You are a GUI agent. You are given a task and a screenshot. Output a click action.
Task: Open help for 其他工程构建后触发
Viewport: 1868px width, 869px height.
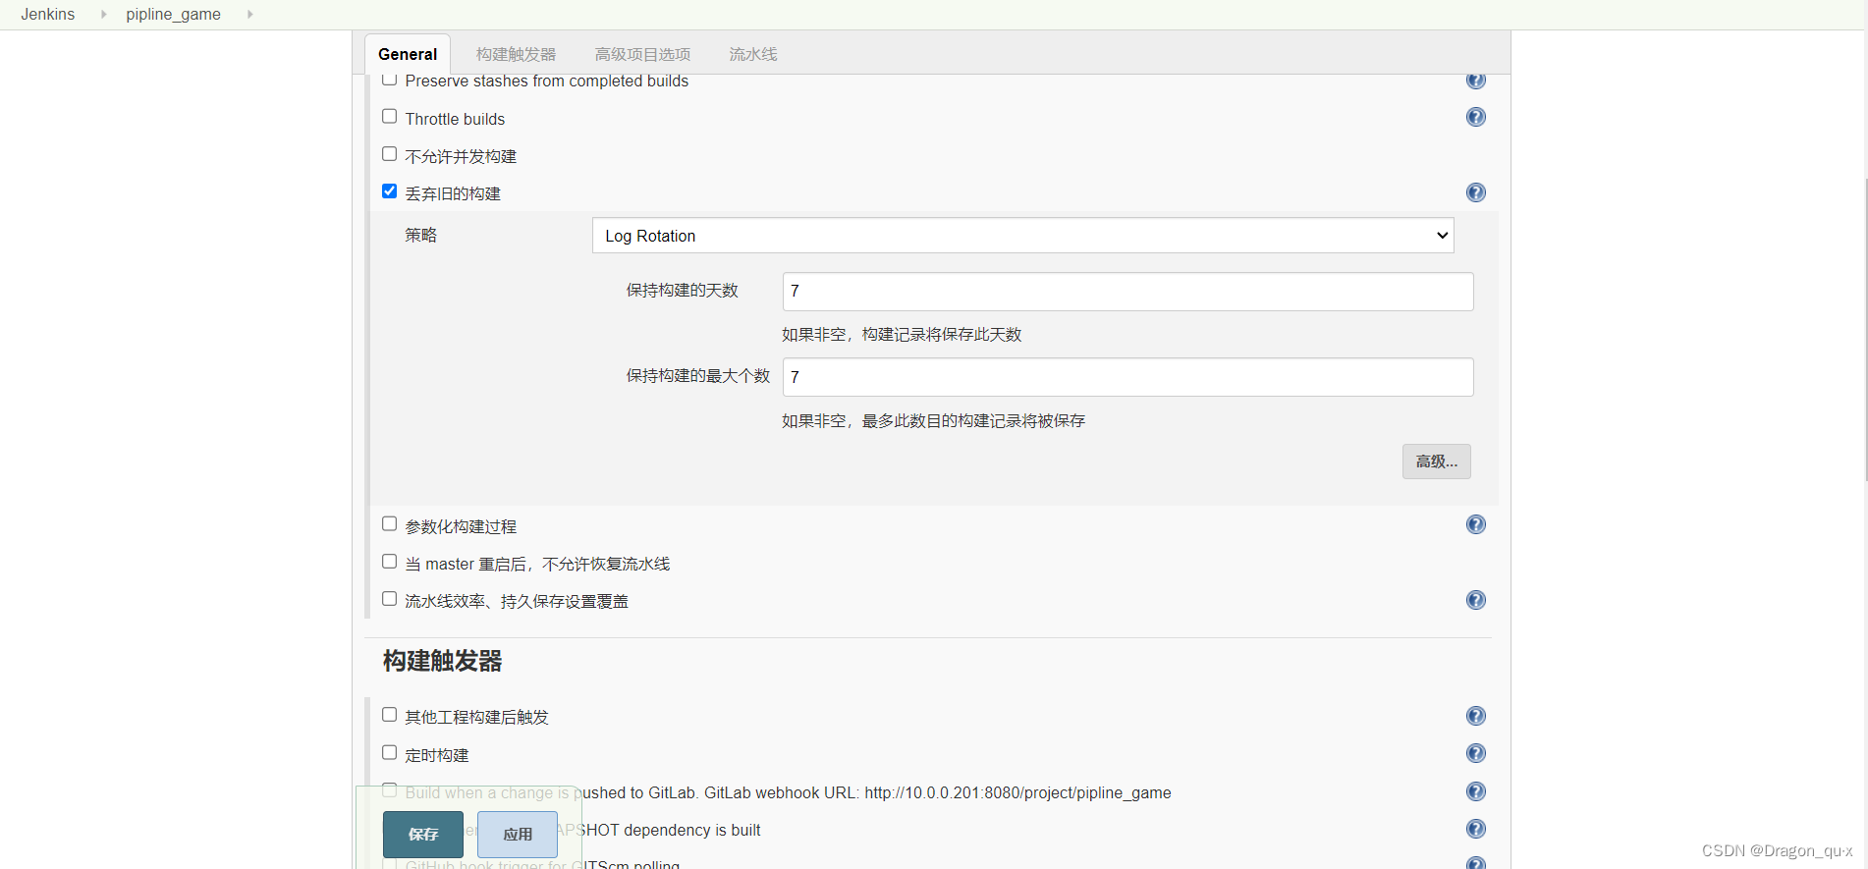(x=1475, y=716)
